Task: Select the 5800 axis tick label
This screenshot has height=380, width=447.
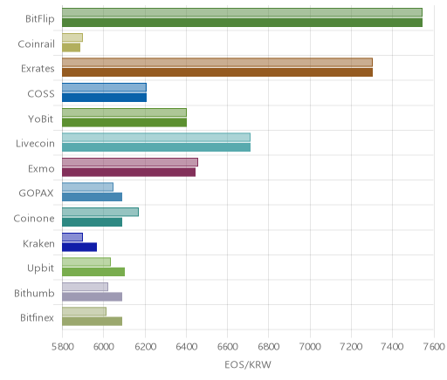Action: coord(63,347)
